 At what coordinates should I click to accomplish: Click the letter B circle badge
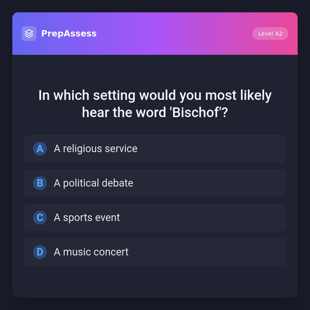tap(40, 183)
